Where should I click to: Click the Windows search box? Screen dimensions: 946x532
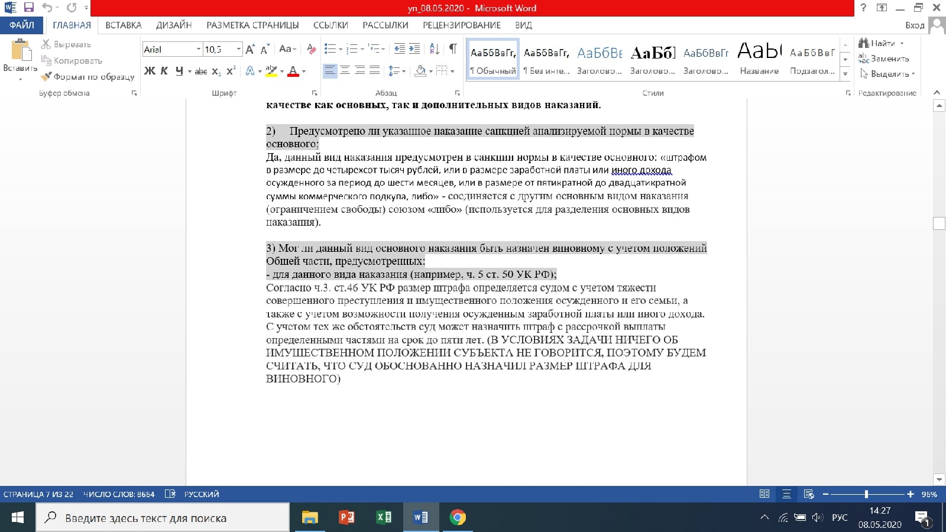coord(163,518)
